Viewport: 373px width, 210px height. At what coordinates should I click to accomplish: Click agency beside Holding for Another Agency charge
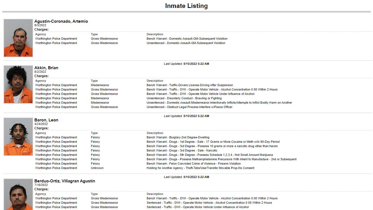pyautogui.click(x=56, y=168)
